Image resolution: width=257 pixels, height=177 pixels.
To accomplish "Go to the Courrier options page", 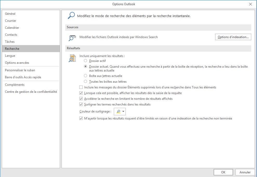I will click(31, 21).
